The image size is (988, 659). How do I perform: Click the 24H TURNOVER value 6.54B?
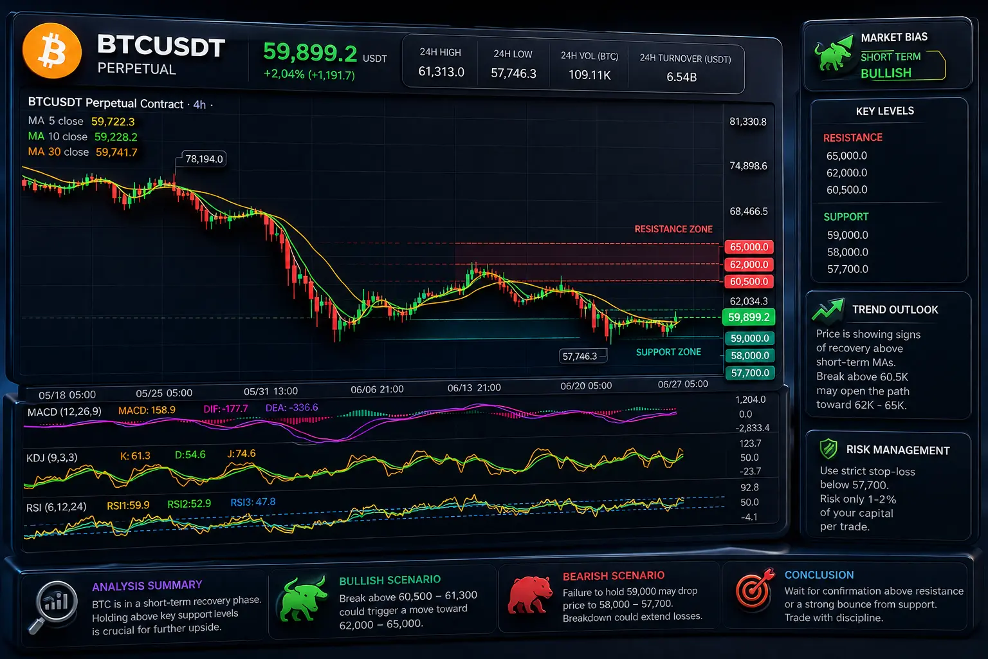(x=682, y=77)
